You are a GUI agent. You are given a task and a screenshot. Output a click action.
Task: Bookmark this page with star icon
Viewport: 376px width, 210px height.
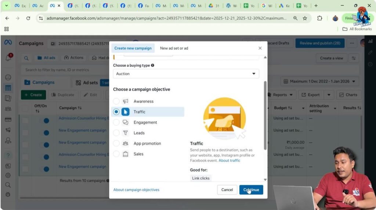click(305, 18)
